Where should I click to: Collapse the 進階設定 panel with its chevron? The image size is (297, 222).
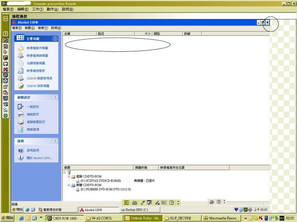click(55, 97)
